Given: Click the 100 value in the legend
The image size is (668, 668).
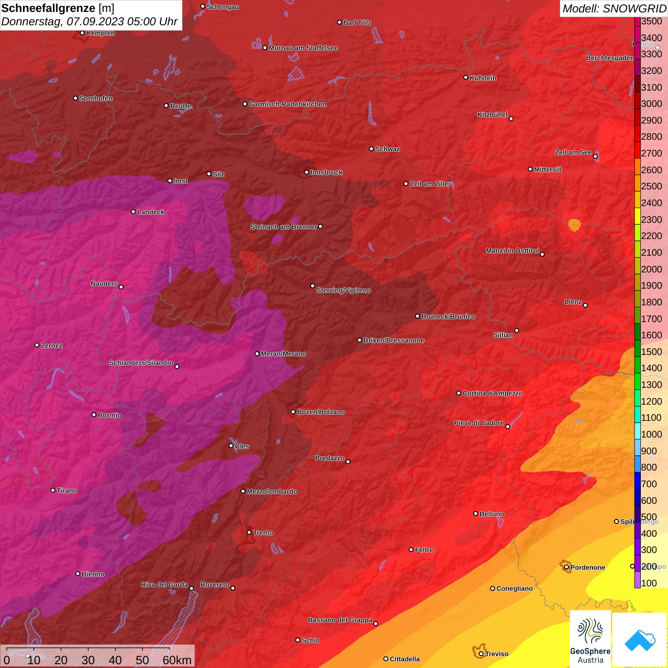Looking at the screenshot, I should click(x=649, y=583).
